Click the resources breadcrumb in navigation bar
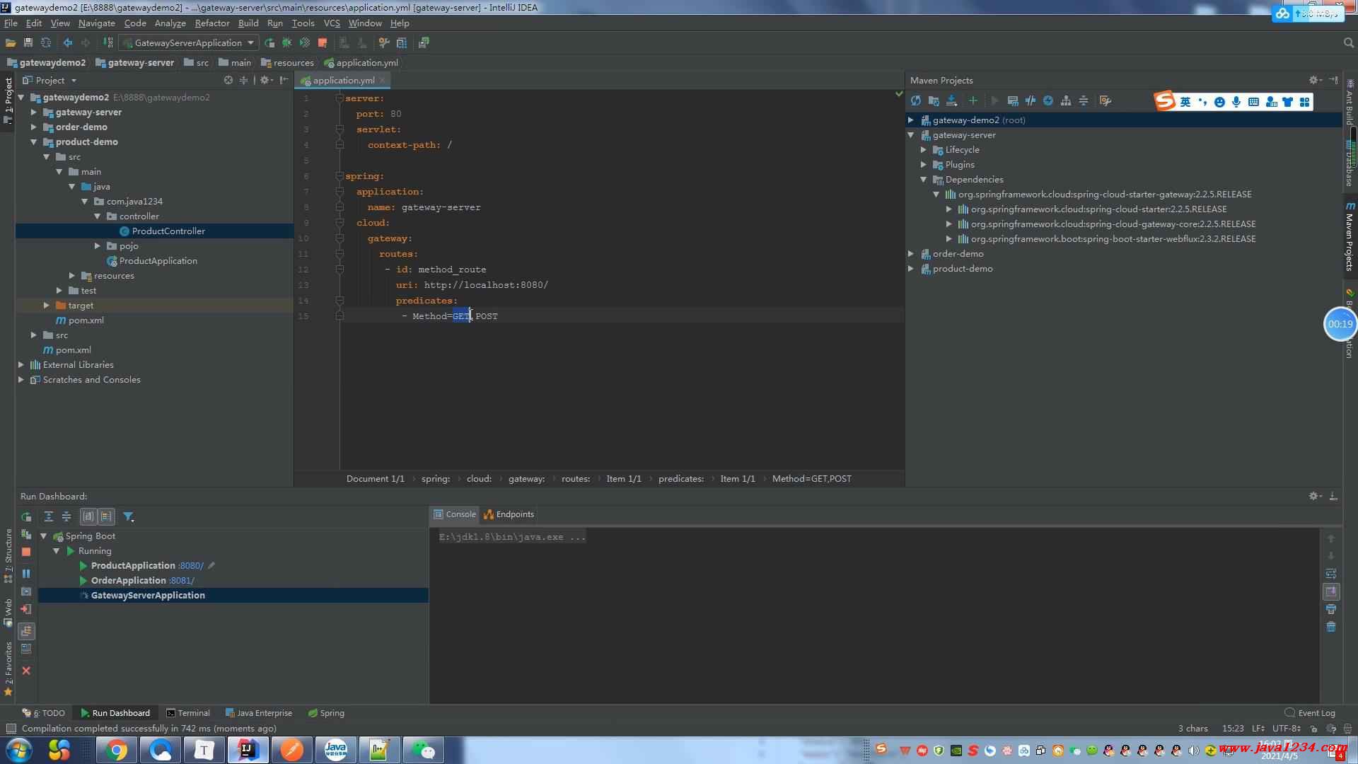The image size is (1358, 764). (x=287, y=62)
